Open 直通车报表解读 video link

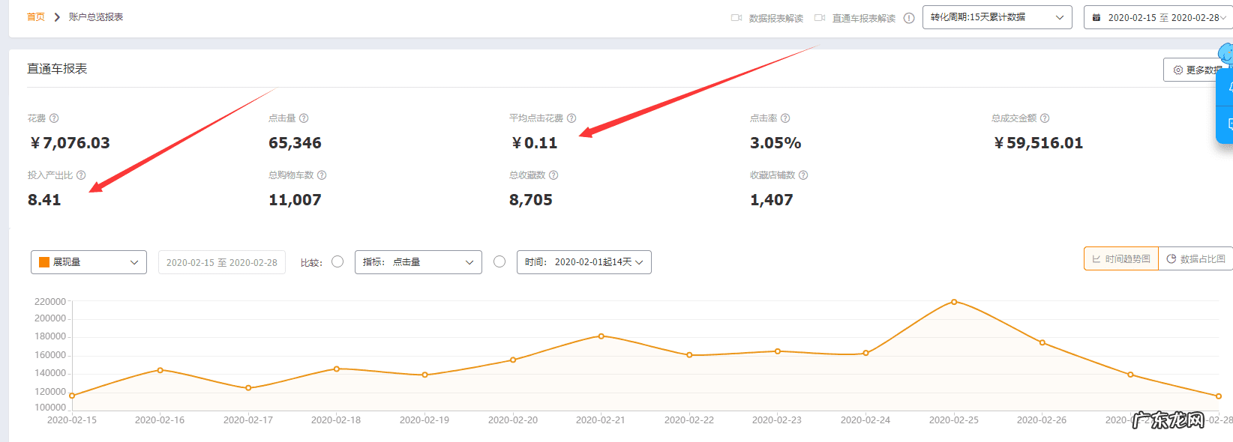tap(864, 18)
